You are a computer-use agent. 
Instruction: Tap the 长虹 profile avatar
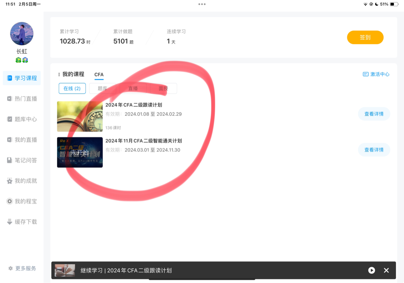coord(22,34)
